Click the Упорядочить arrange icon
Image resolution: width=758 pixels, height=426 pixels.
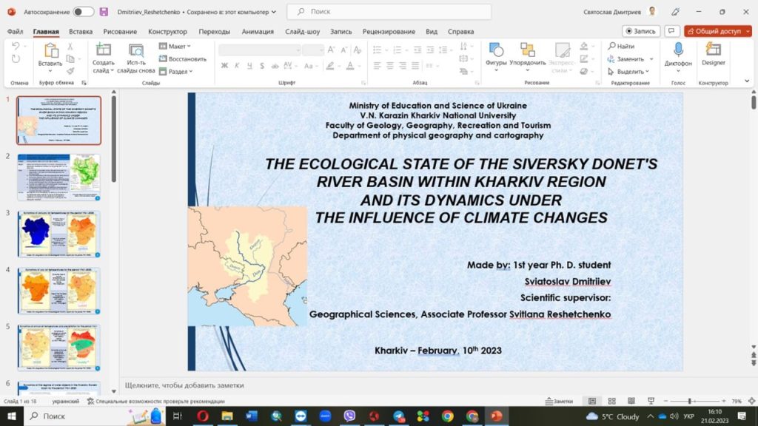pyautogui.click(x=527, y=50)
